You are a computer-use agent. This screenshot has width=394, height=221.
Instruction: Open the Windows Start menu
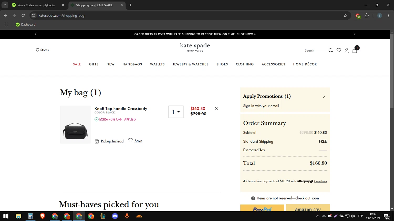(6, 216)
